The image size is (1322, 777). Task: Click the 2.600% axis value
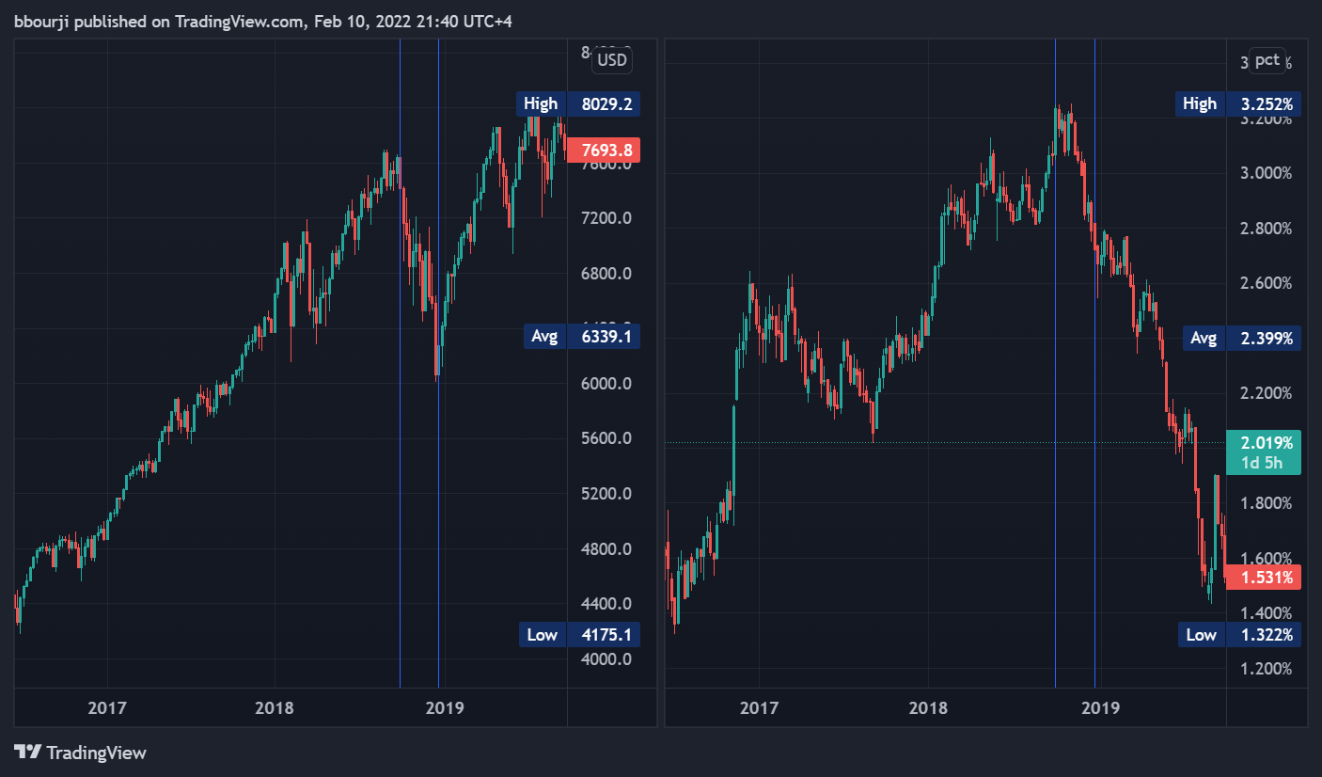pyautogui.click(x=1264, y=283)
